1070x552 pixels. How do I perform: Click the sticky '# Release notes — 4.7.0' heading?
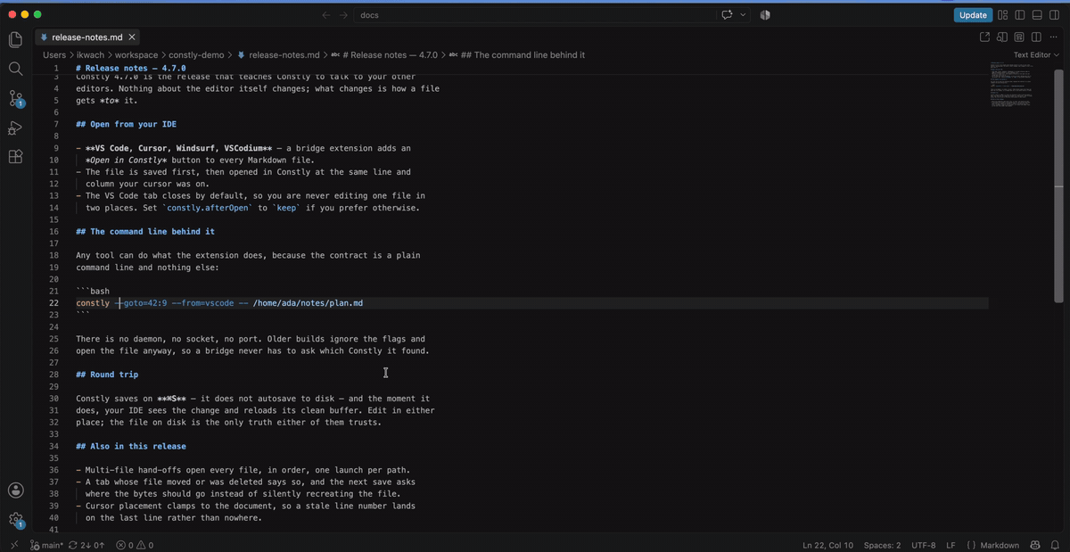click(x=131, y=68)
